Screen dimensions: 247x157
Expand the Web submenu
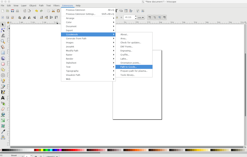pyautogui.click(x=88, y=79)
